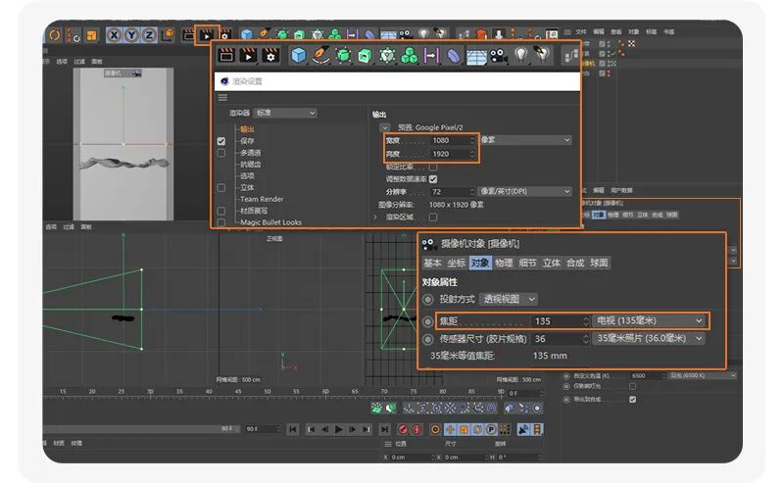The height and width of the screenshot is (483, 784).
Task: Open the 投射方式 透视视图 dropdown
Action: tap(508, 299)
